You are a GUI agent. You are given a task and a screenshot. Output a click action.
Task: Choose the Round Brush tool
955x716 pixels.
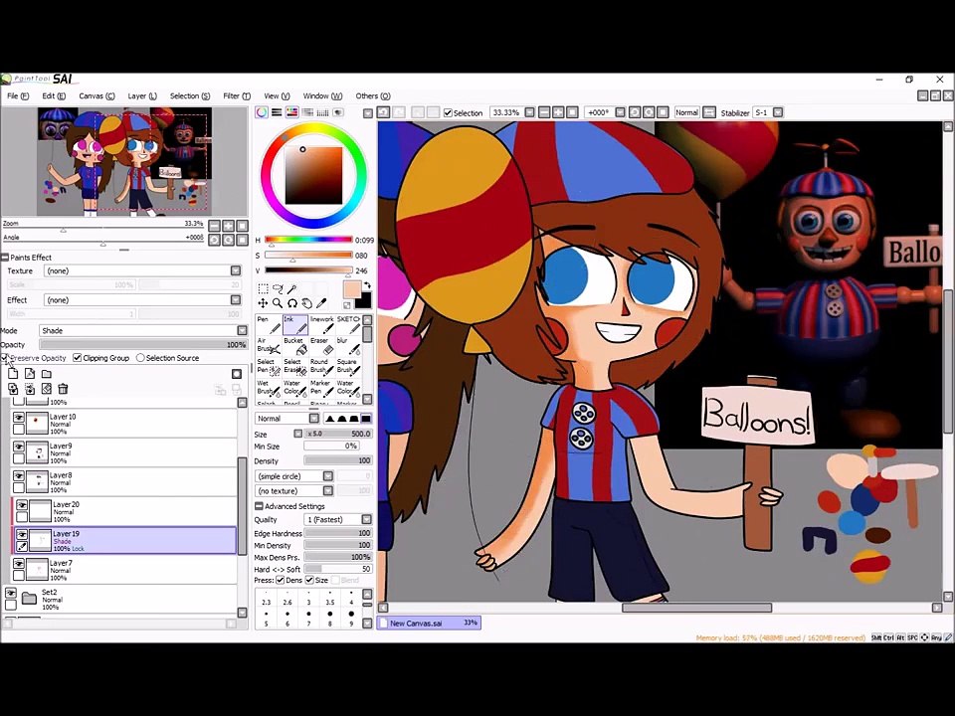[321, 367]
